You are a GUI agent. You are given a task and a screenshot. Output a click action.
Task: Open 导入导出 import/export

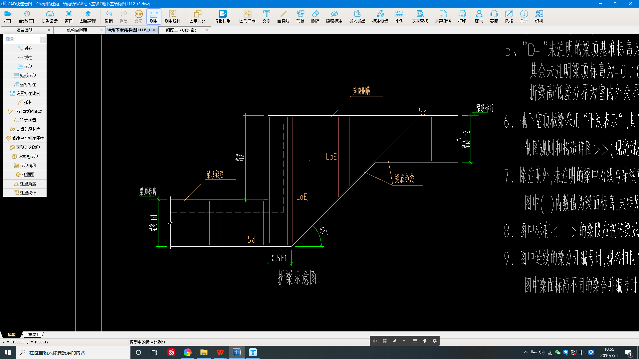click(x=357, y=17)
